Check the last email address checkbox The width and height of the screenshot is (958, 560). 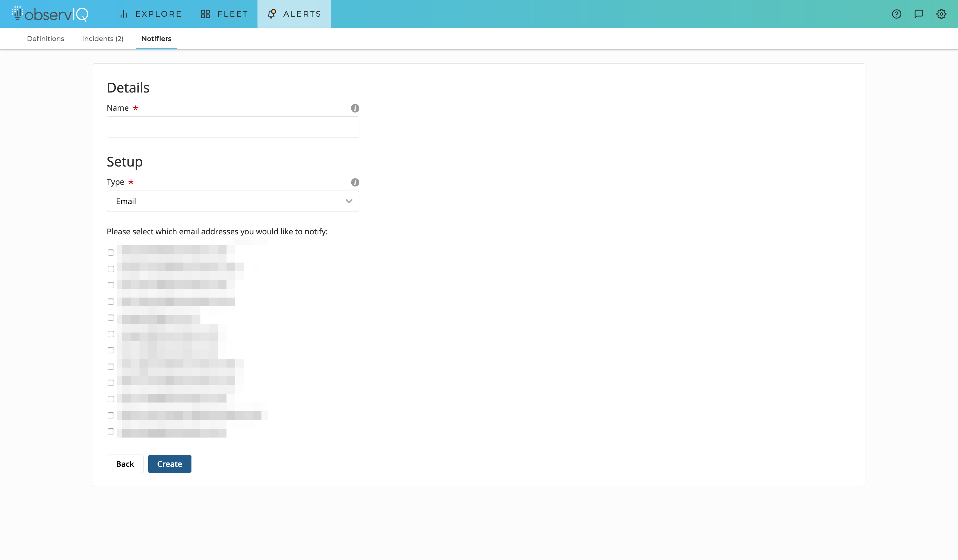[111, 431]
